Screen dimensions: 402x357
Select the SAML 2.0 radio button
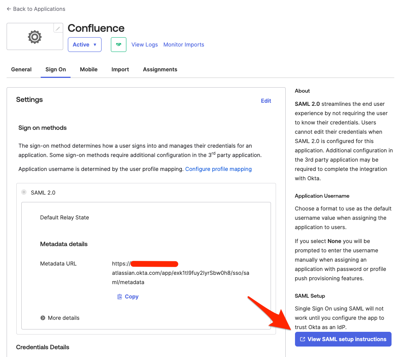24,192
